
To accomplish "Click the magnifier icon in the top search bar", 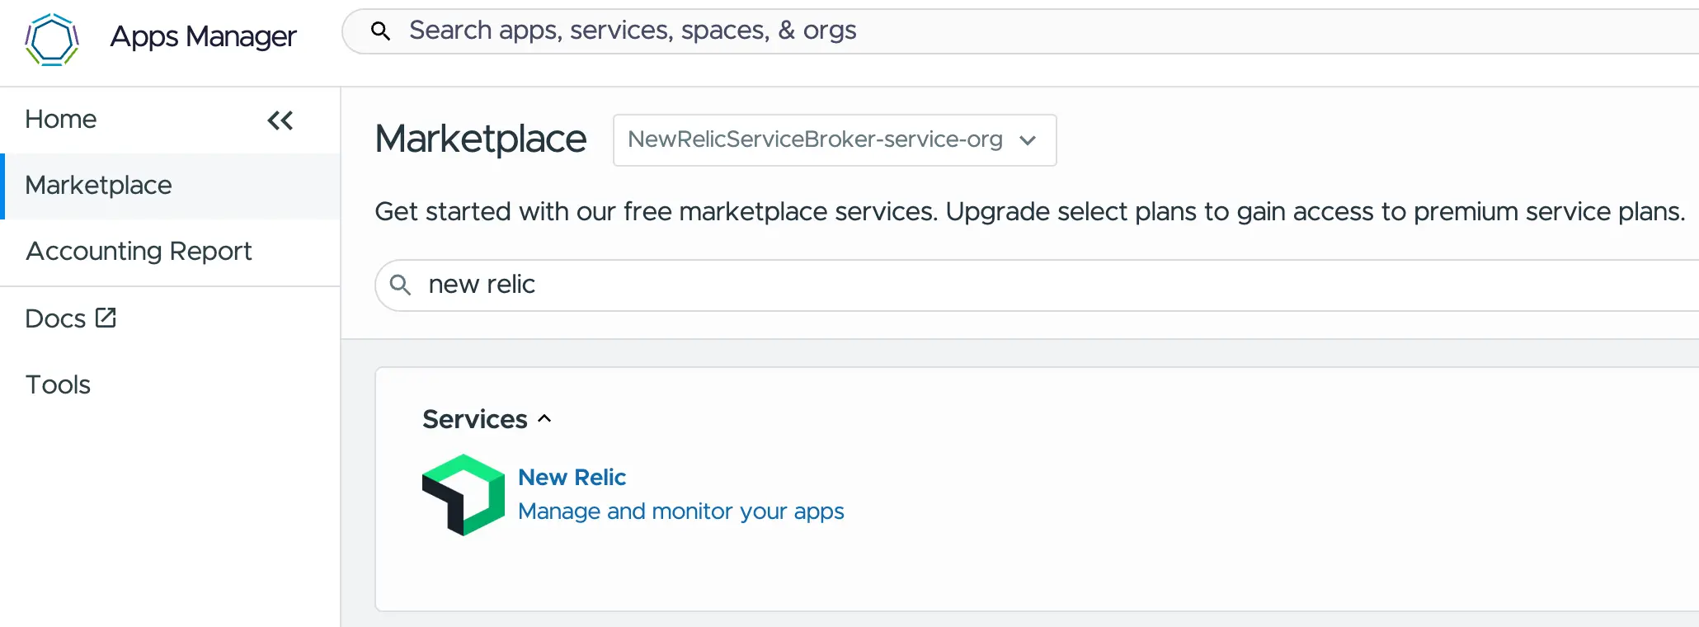I will [380, 31].
